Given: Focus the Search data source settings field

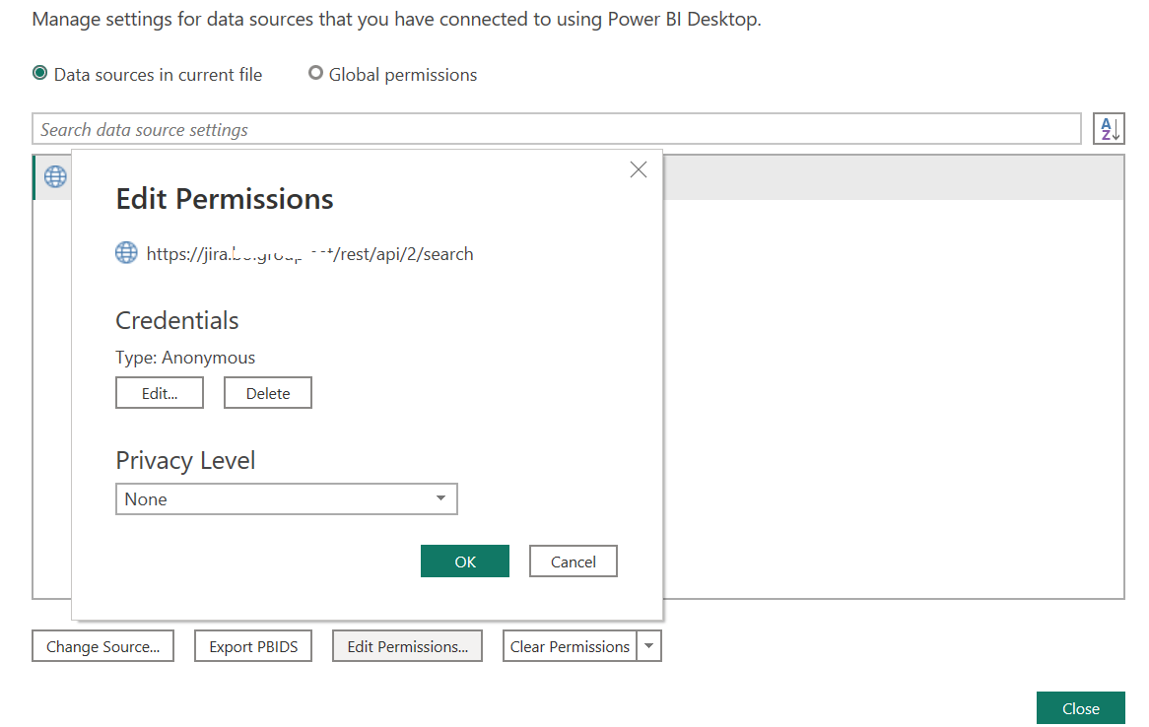Looking at the screenshot, I should 557,129.
